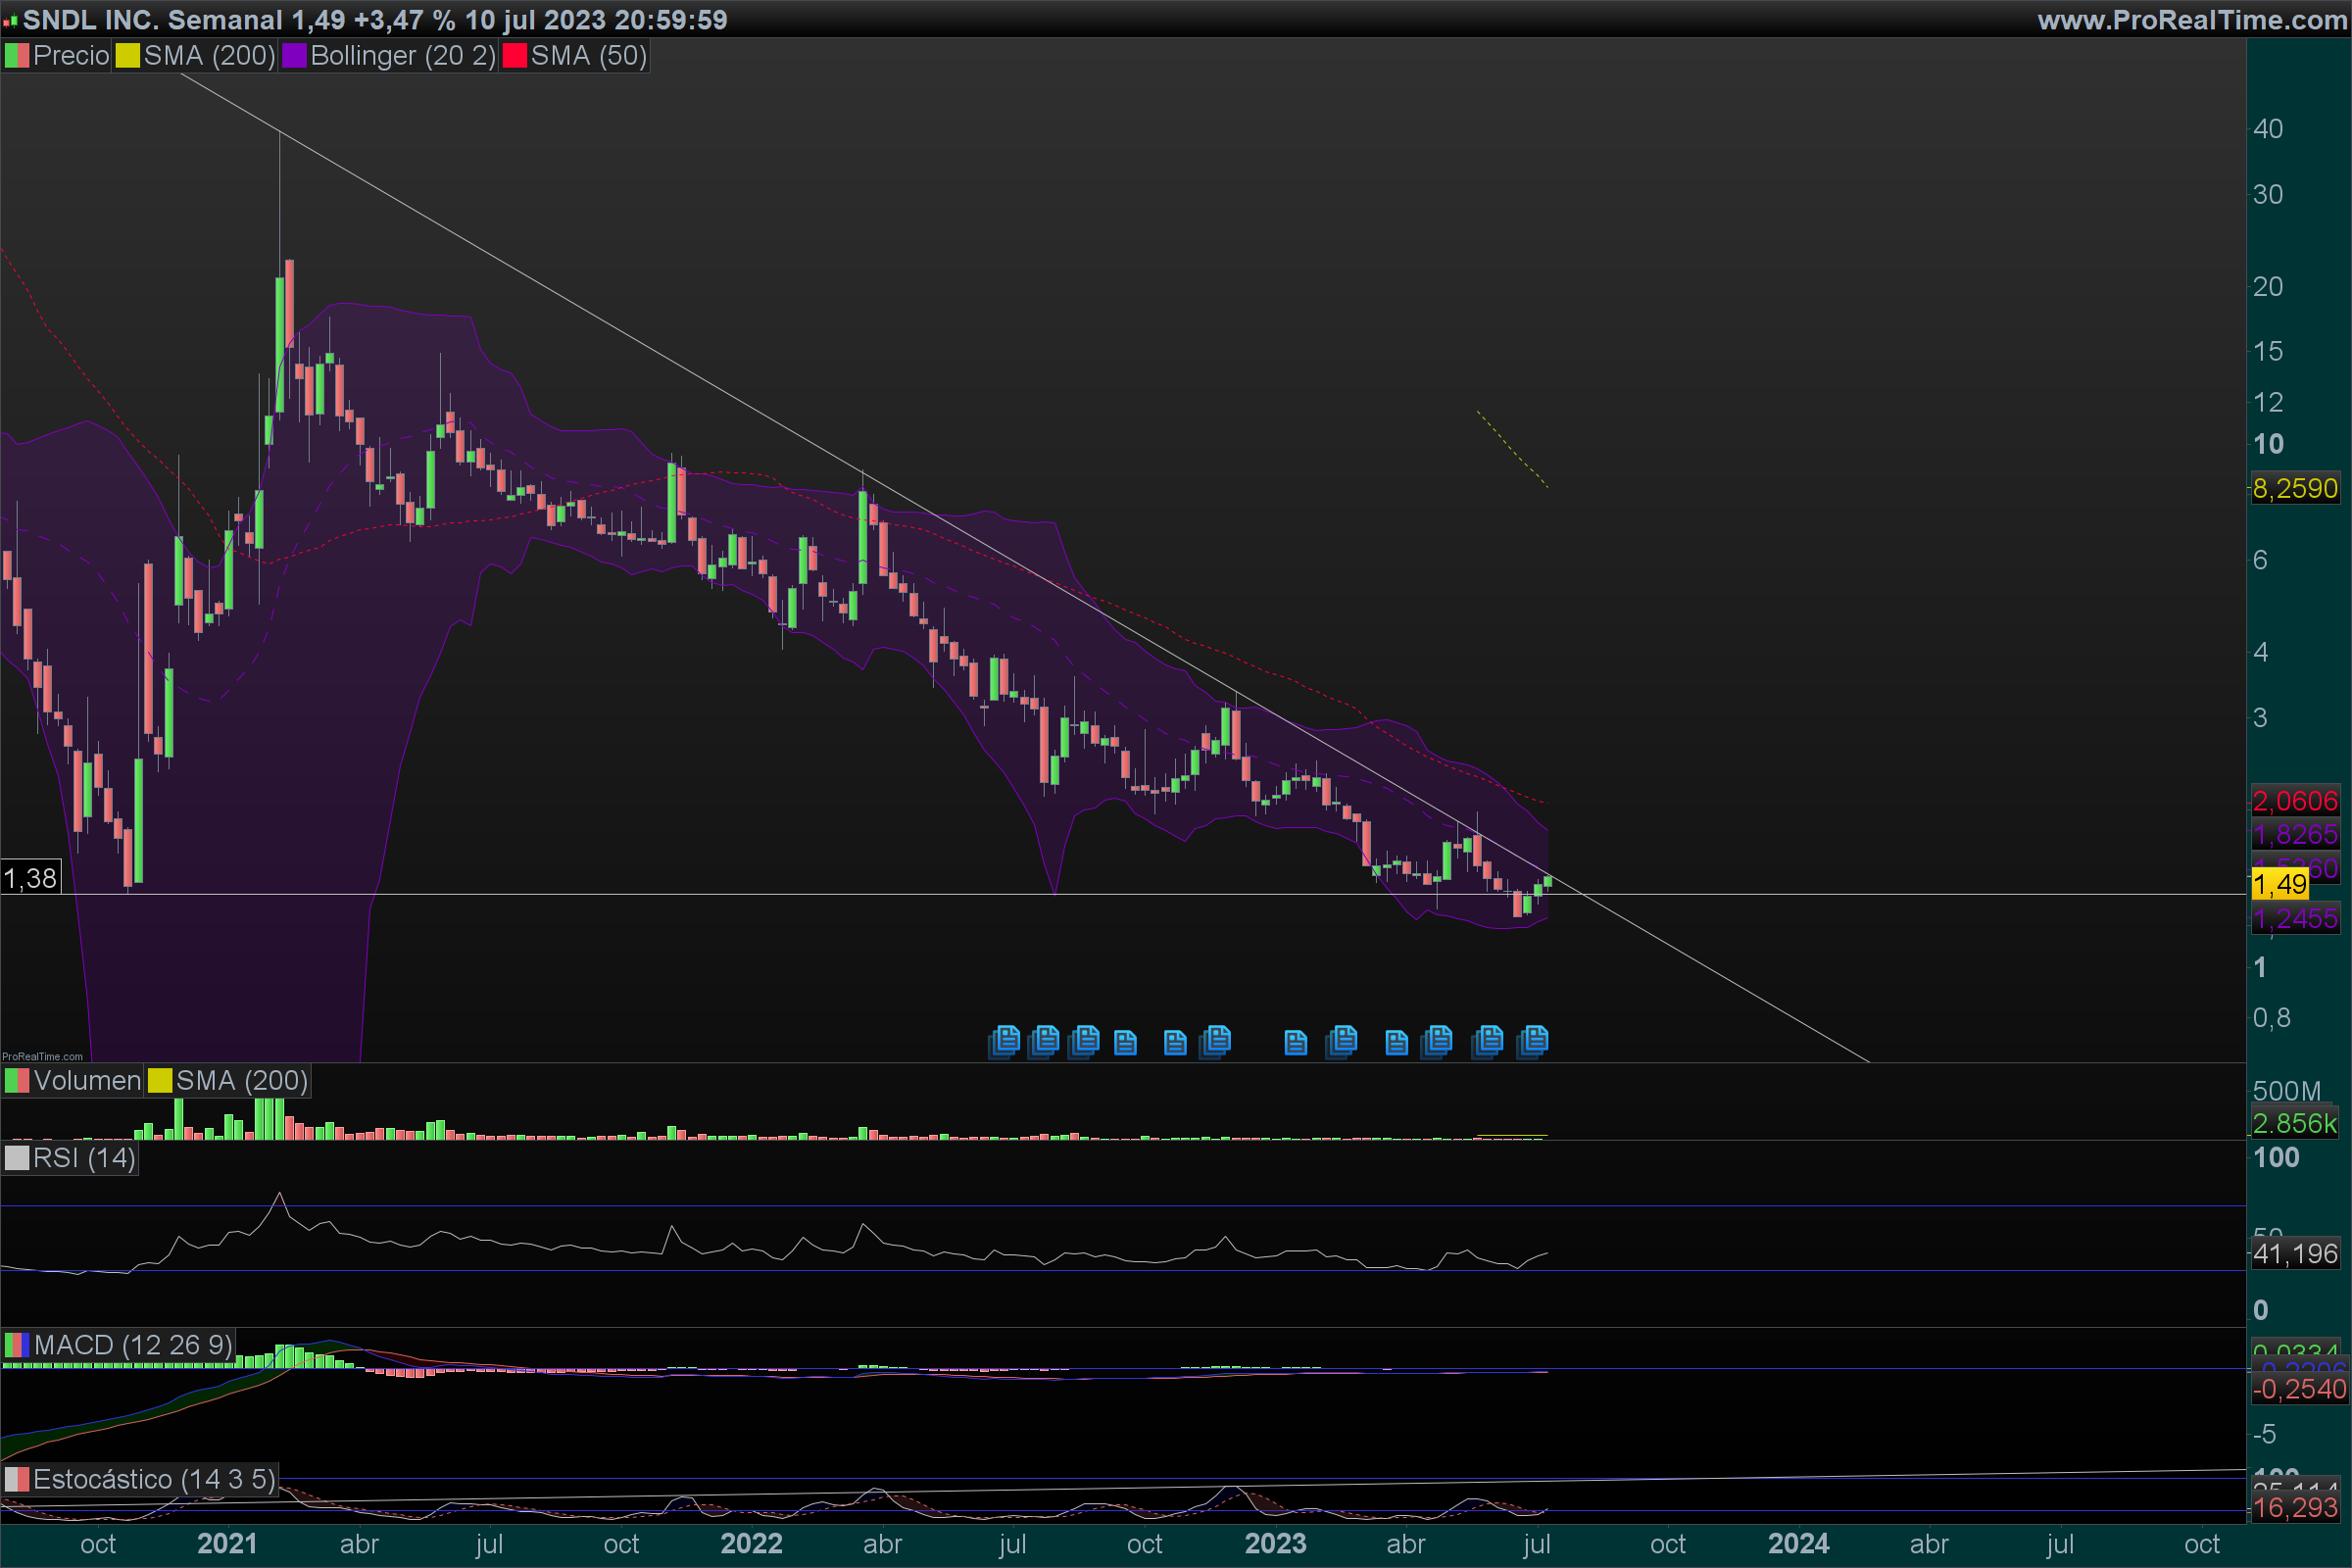Open the Precio legend settings

pos(70,56)
